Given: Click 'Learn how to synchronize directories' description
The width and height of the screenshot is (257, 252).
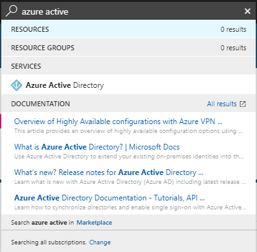Looking at the screenshot, I should coord(130,207).
